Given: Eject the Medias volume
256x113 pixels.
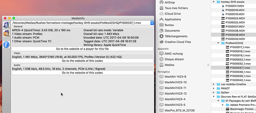Looking at the screenshot, I should pos(208,65).
